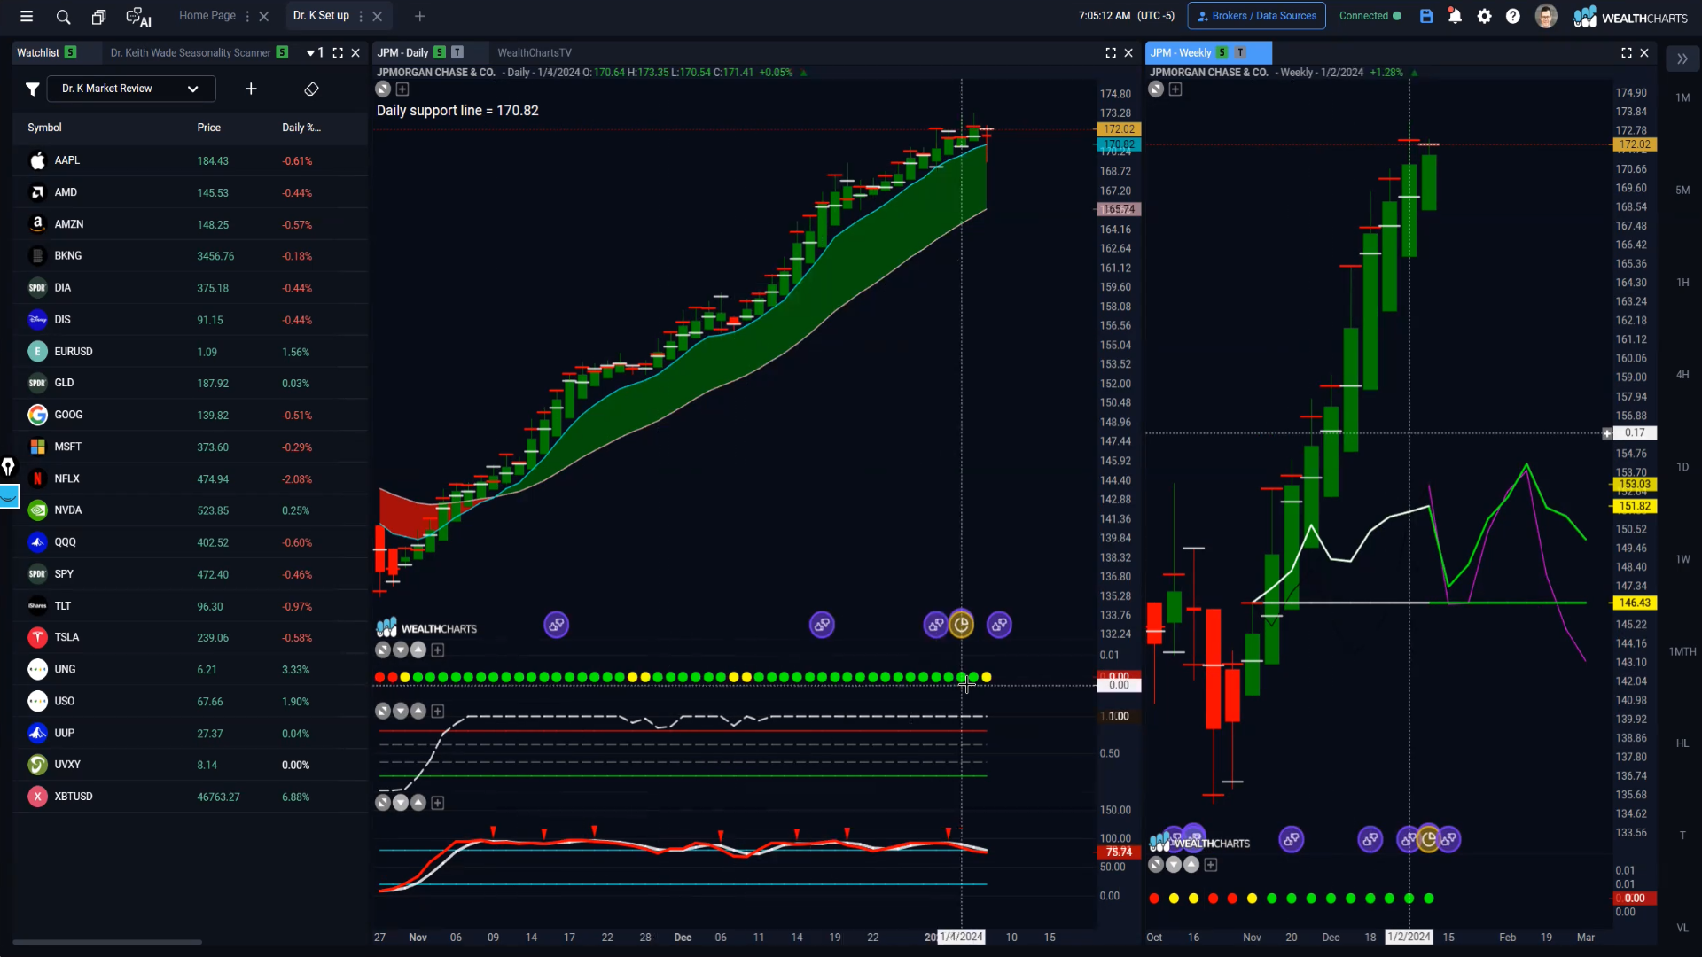Open the Watchlist panel number dropdown
Screen dimensions: 1702x957
click(316, 53)
